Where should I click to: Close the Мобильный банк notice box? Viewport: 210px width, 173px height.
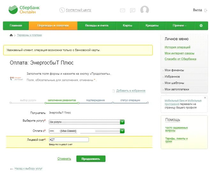click(205, 98)
